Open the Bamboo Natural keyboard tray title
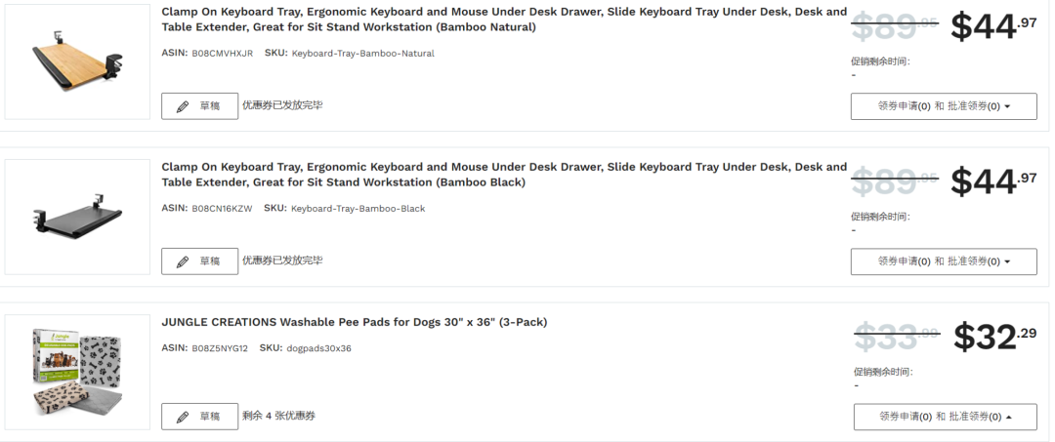Image resolution: width=1055 pixels, height=442 pixels. tap(504, 20)
